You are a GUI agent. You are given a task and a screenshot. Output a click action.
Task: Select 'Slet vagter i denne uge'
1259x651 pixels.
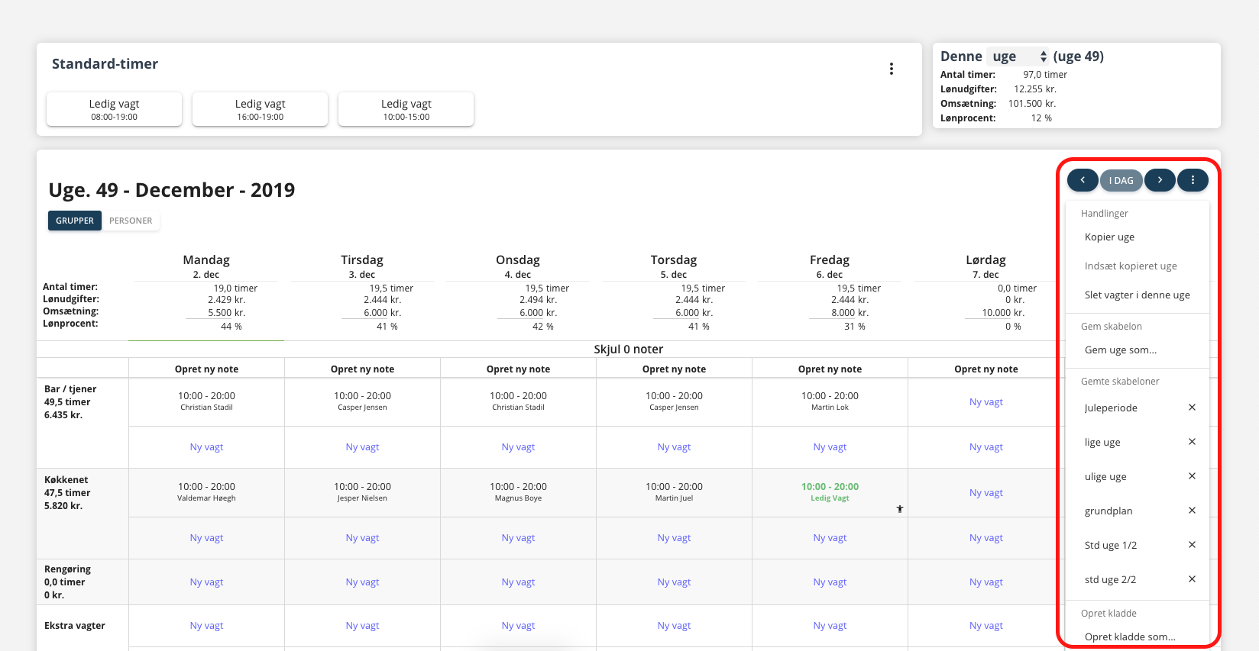coord(1137,295)
